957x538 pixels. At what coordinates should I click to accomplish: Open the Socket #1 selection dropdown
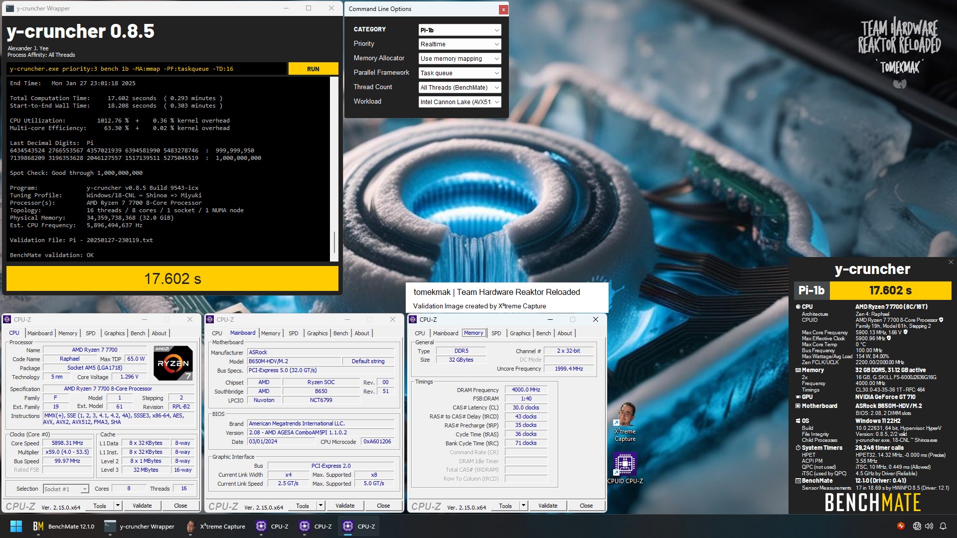click(66, 489)
